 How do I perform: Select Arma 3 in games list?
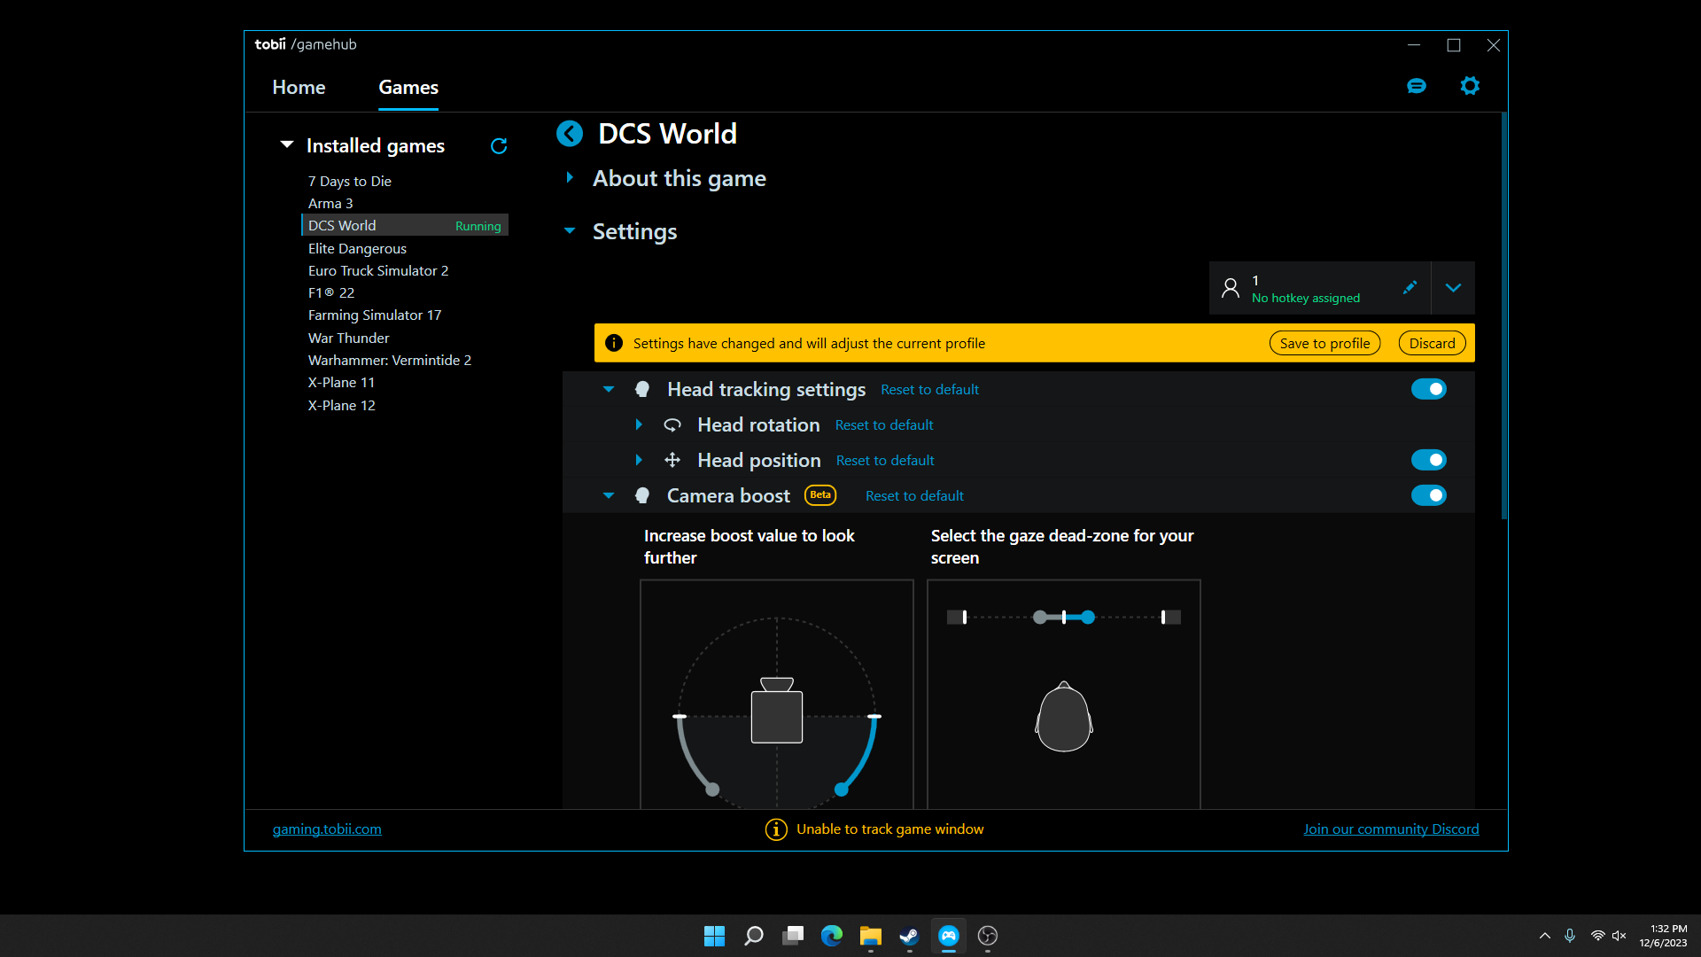330,204
